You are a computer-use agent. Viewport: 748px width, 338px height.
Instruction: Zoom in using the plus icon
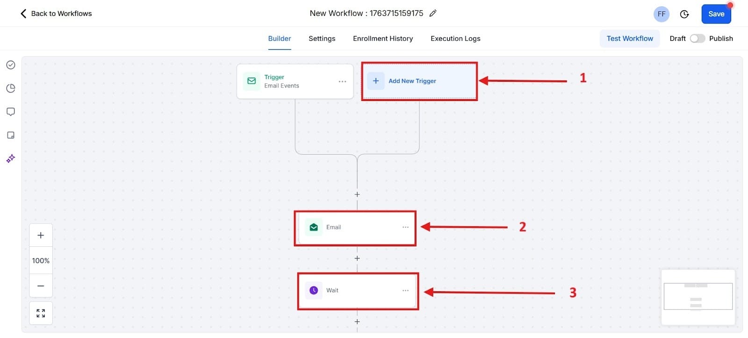pyautogui.click(x=41, y=235)
